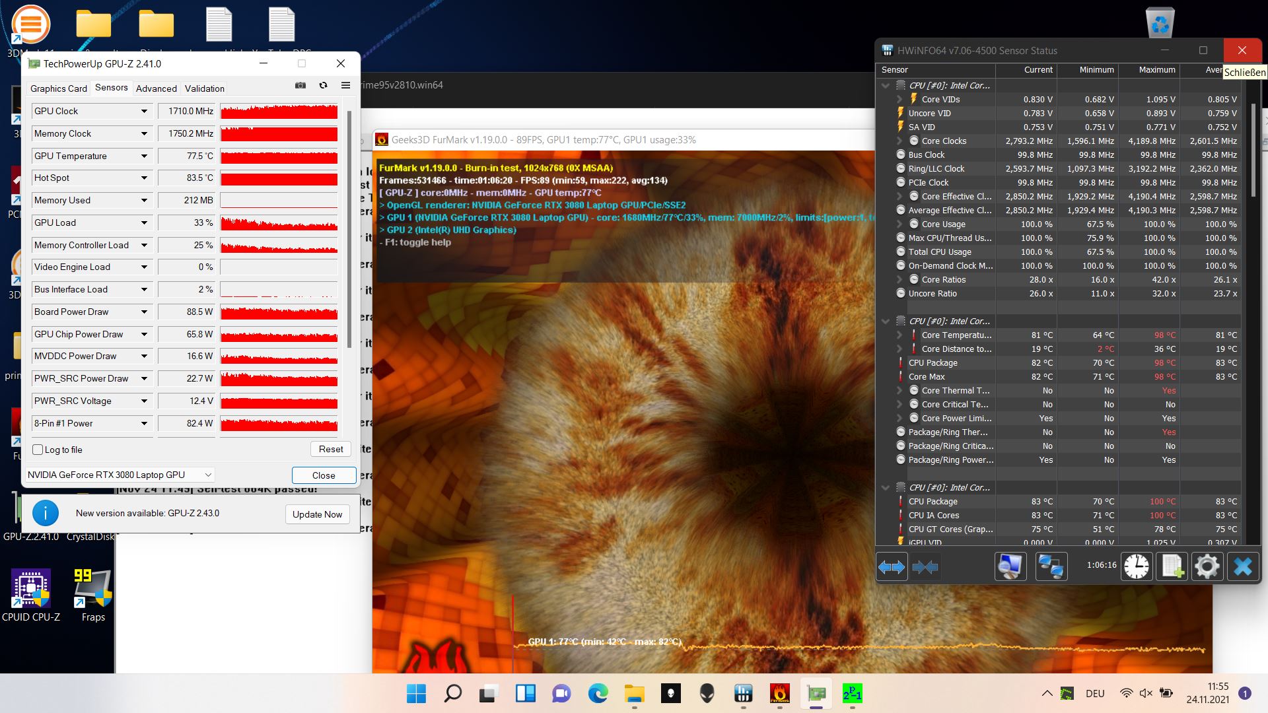Switch to the Validation tab
This screenshot has height=713, width=1268.
[205, 88]
